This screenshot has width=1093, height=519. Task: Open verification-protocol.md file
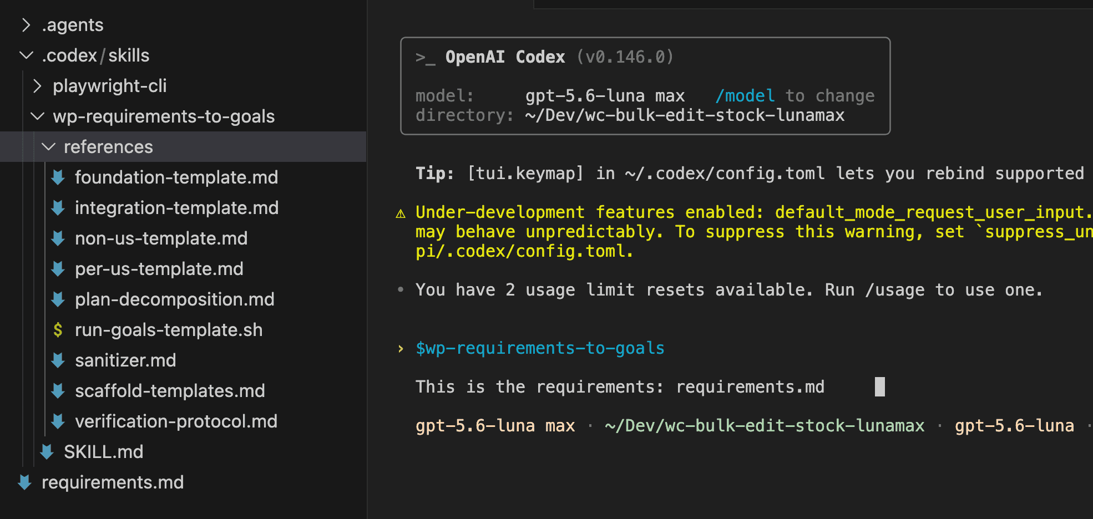pos(176,421)
